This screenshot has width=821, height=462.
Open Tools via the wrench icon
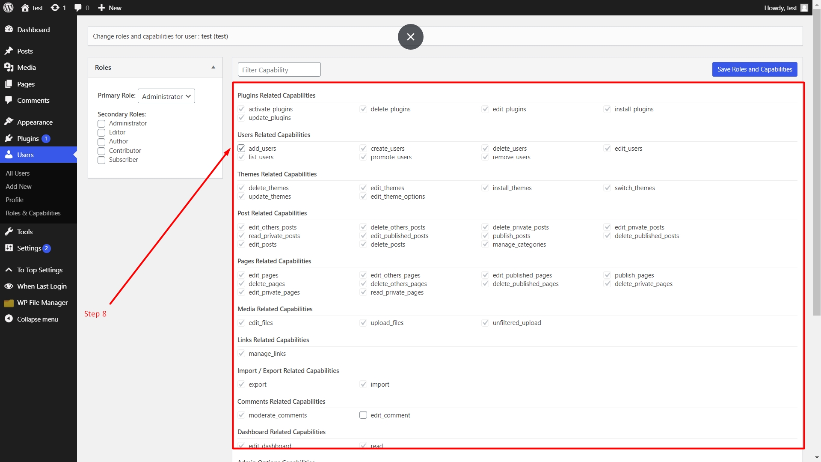point(9,232)
